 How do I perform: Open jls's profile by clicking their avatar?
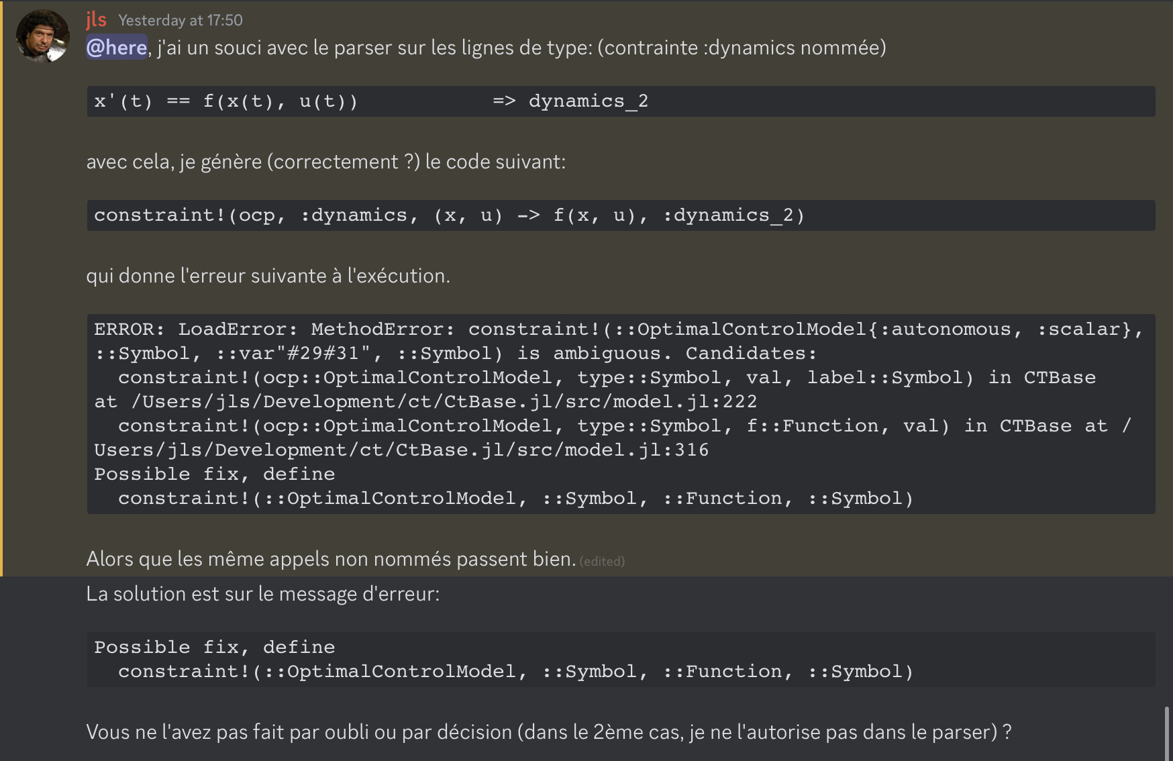(x=42, y=30)
